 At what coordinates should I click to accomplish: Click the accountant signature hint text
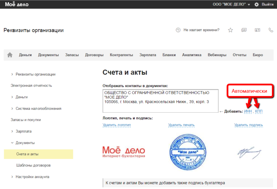[x=165, y=183]
